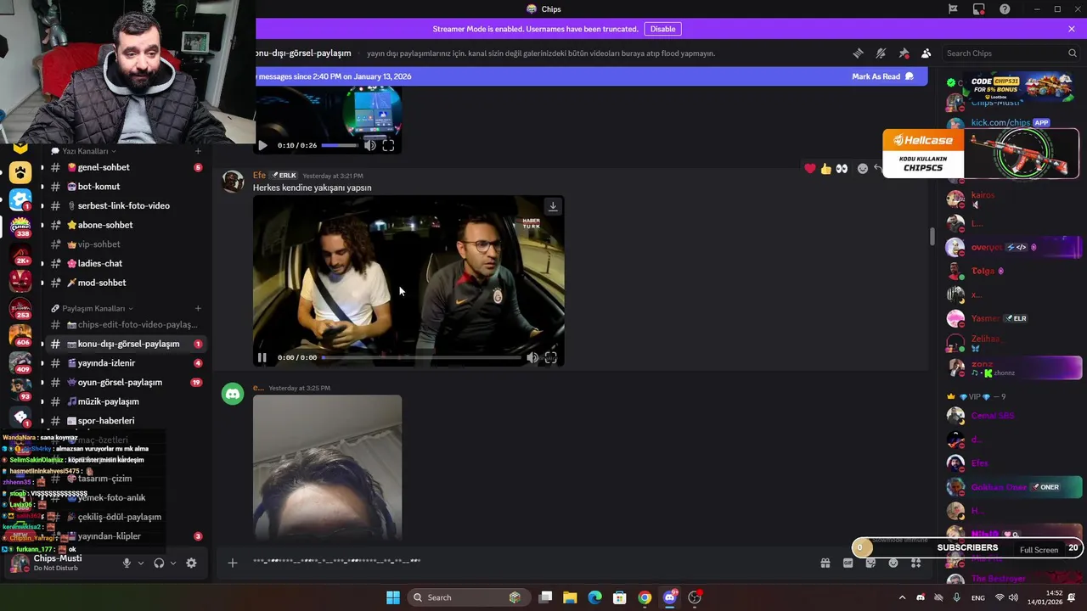The image size is (1087, 611).
Task: Open the sticker picker
Action: pyautogui.click(x=870, y=563)
